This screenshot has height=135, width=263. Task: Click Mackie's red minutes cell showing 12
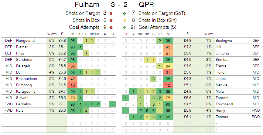(168, 85)
